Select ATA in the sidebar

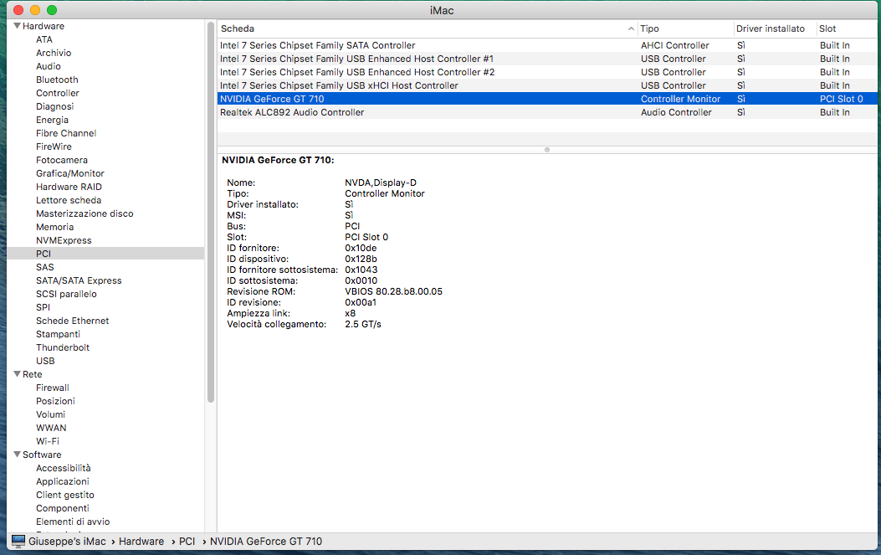pos(44,39)
